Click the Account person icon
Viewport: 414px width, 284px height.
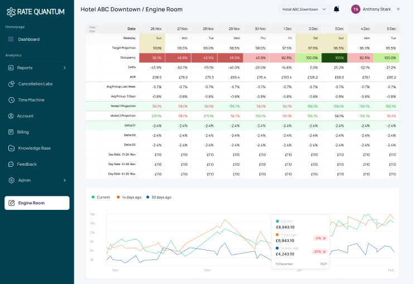point(11,116)
